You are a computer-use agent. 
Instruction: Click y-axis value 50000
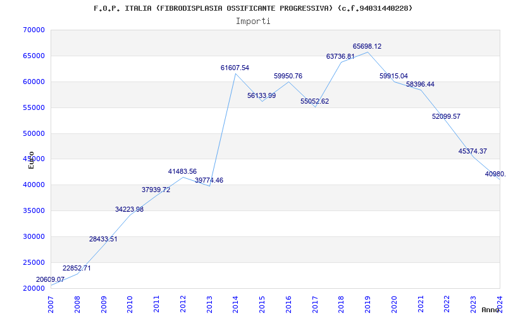pyautogui.click(x=34, y=133)
